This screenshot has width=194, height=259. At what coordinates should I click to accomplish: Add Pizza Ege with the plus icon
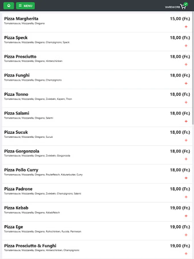pos(186,235)
